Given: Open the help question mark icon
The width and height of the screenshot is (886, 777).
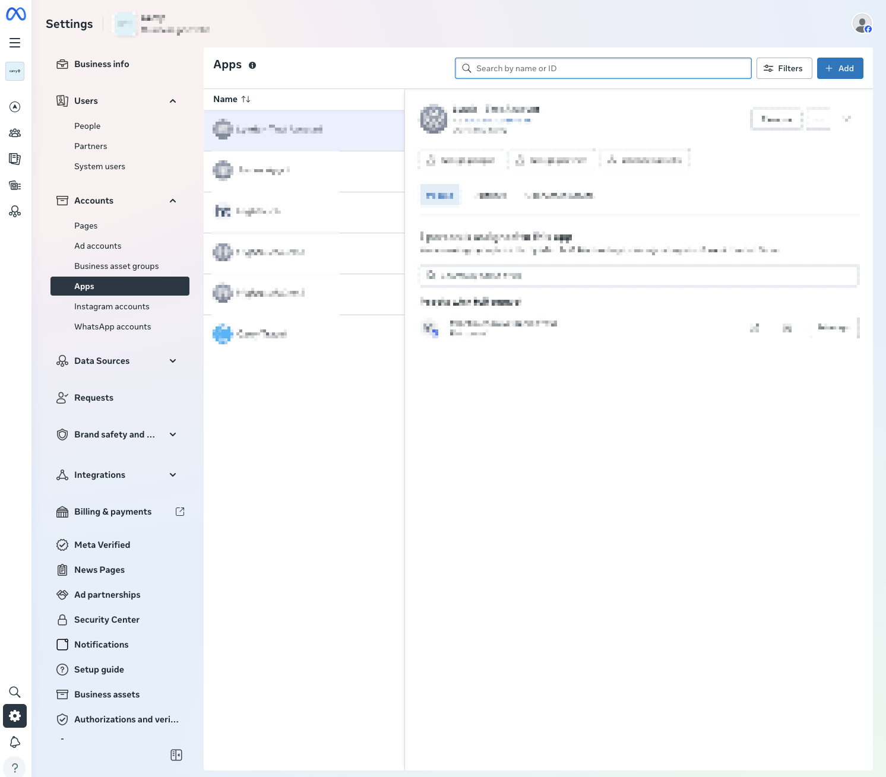Looking at the screenshot, I should (x=15, y=767).
